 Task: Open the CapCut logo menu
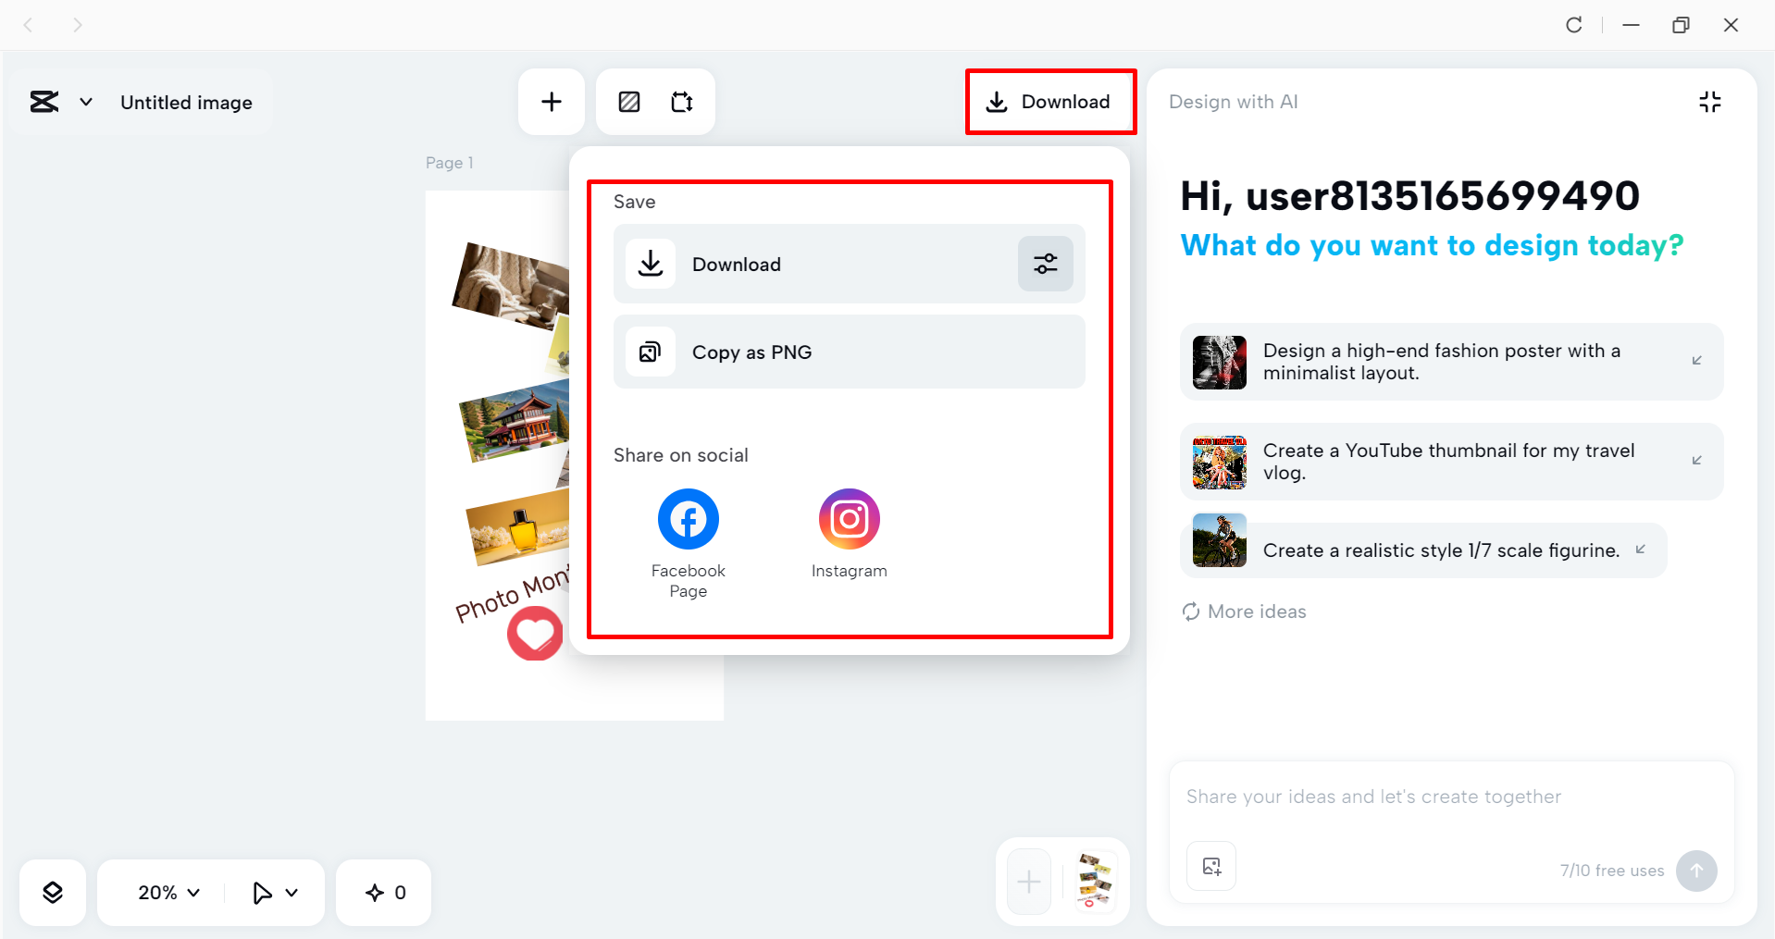(x=44, y=102)
